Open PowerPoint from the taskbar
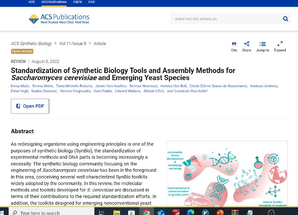The width and height of the screenshot is (298, 215). pos(220,212)
